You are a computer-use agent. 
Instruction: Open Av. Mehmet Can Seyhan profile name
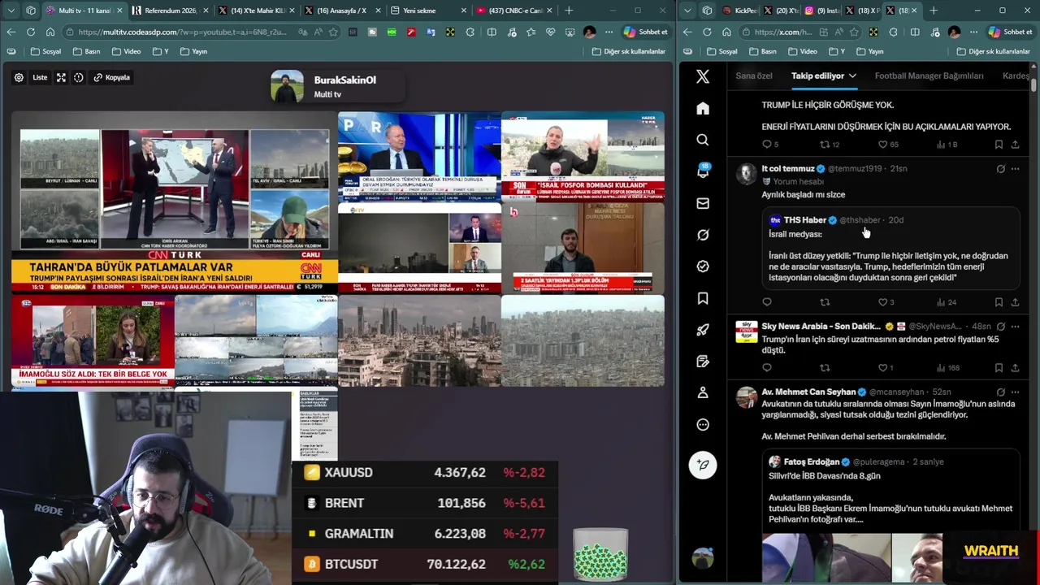[808, 392]
